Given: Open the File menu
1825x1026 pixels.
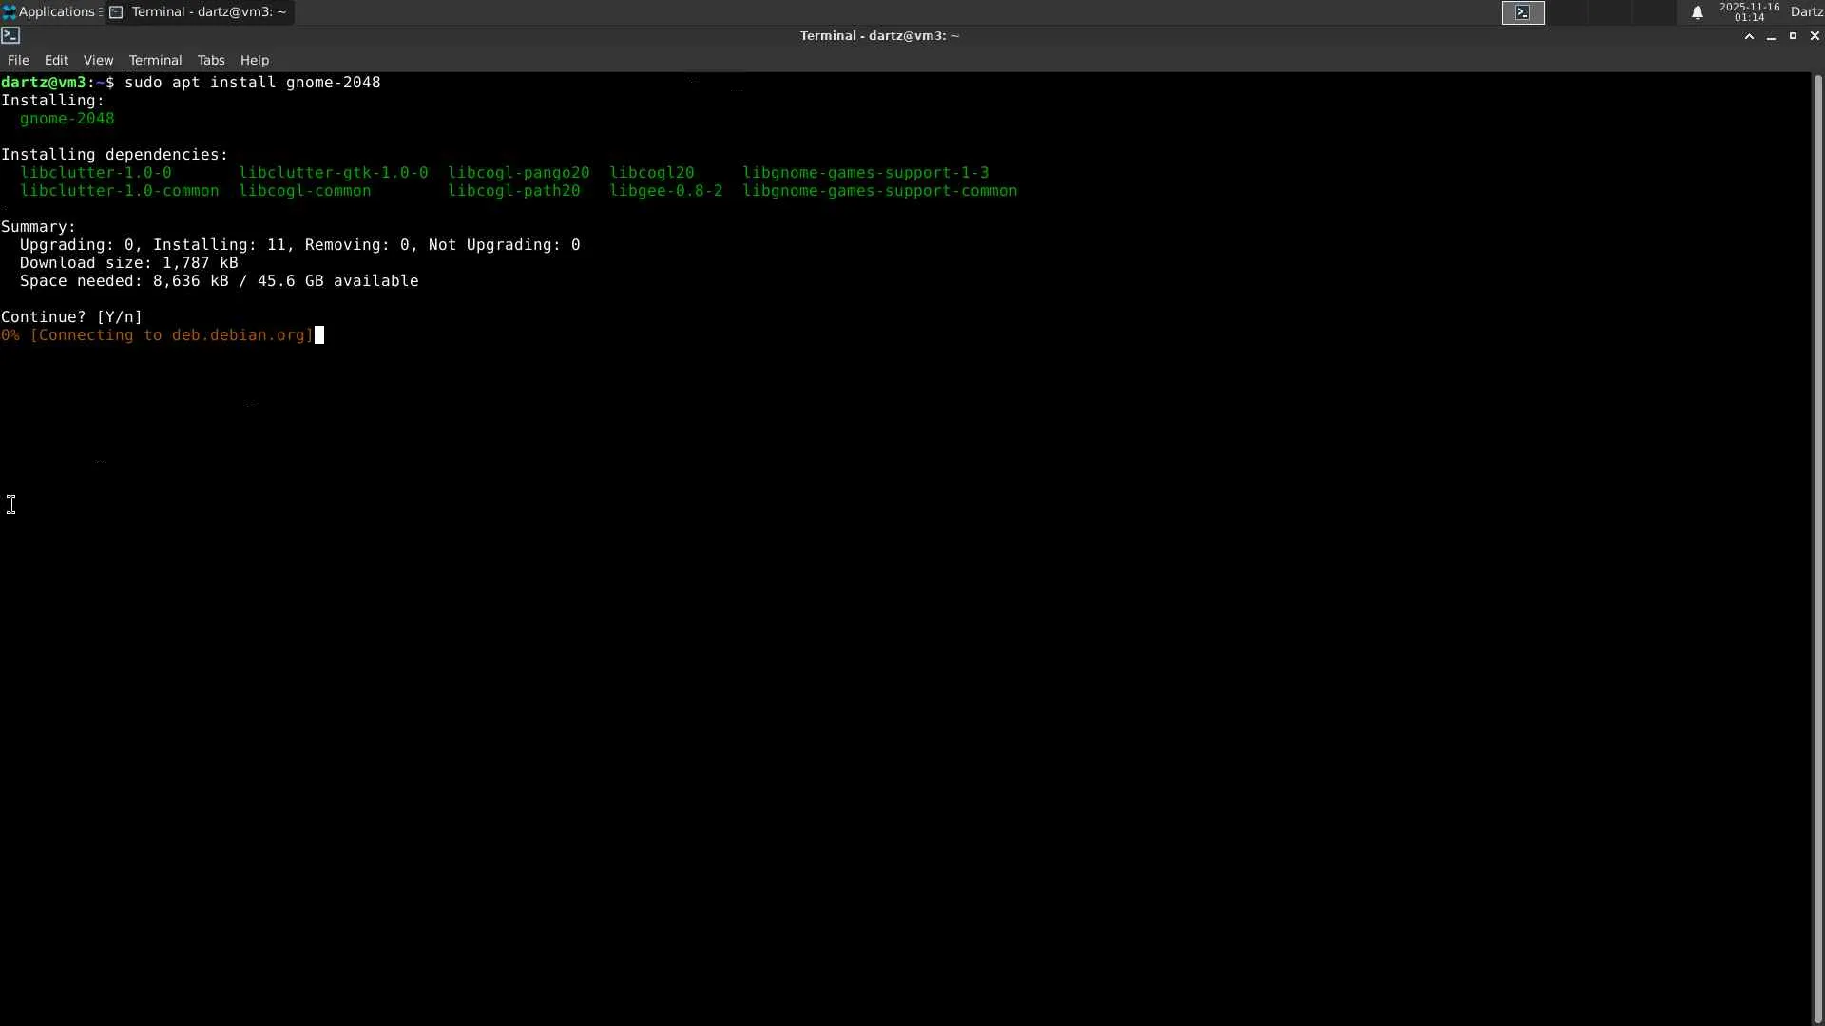Looking at the screenshot, I should pyautogui.click(x=18, y=60).
